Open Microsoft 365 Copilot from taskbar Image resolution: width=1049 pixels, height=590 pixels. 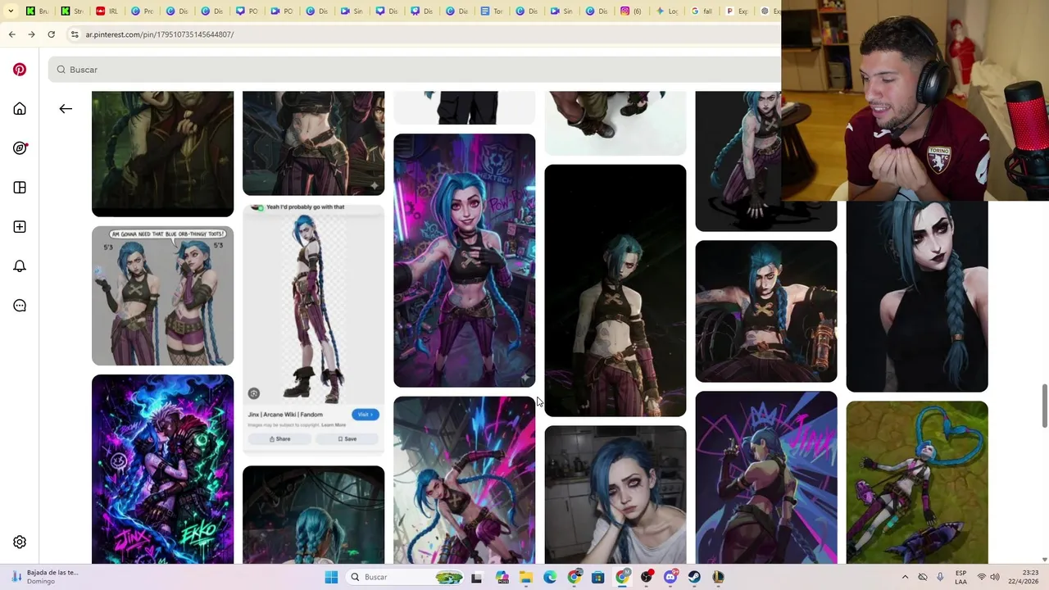(502, 577)
